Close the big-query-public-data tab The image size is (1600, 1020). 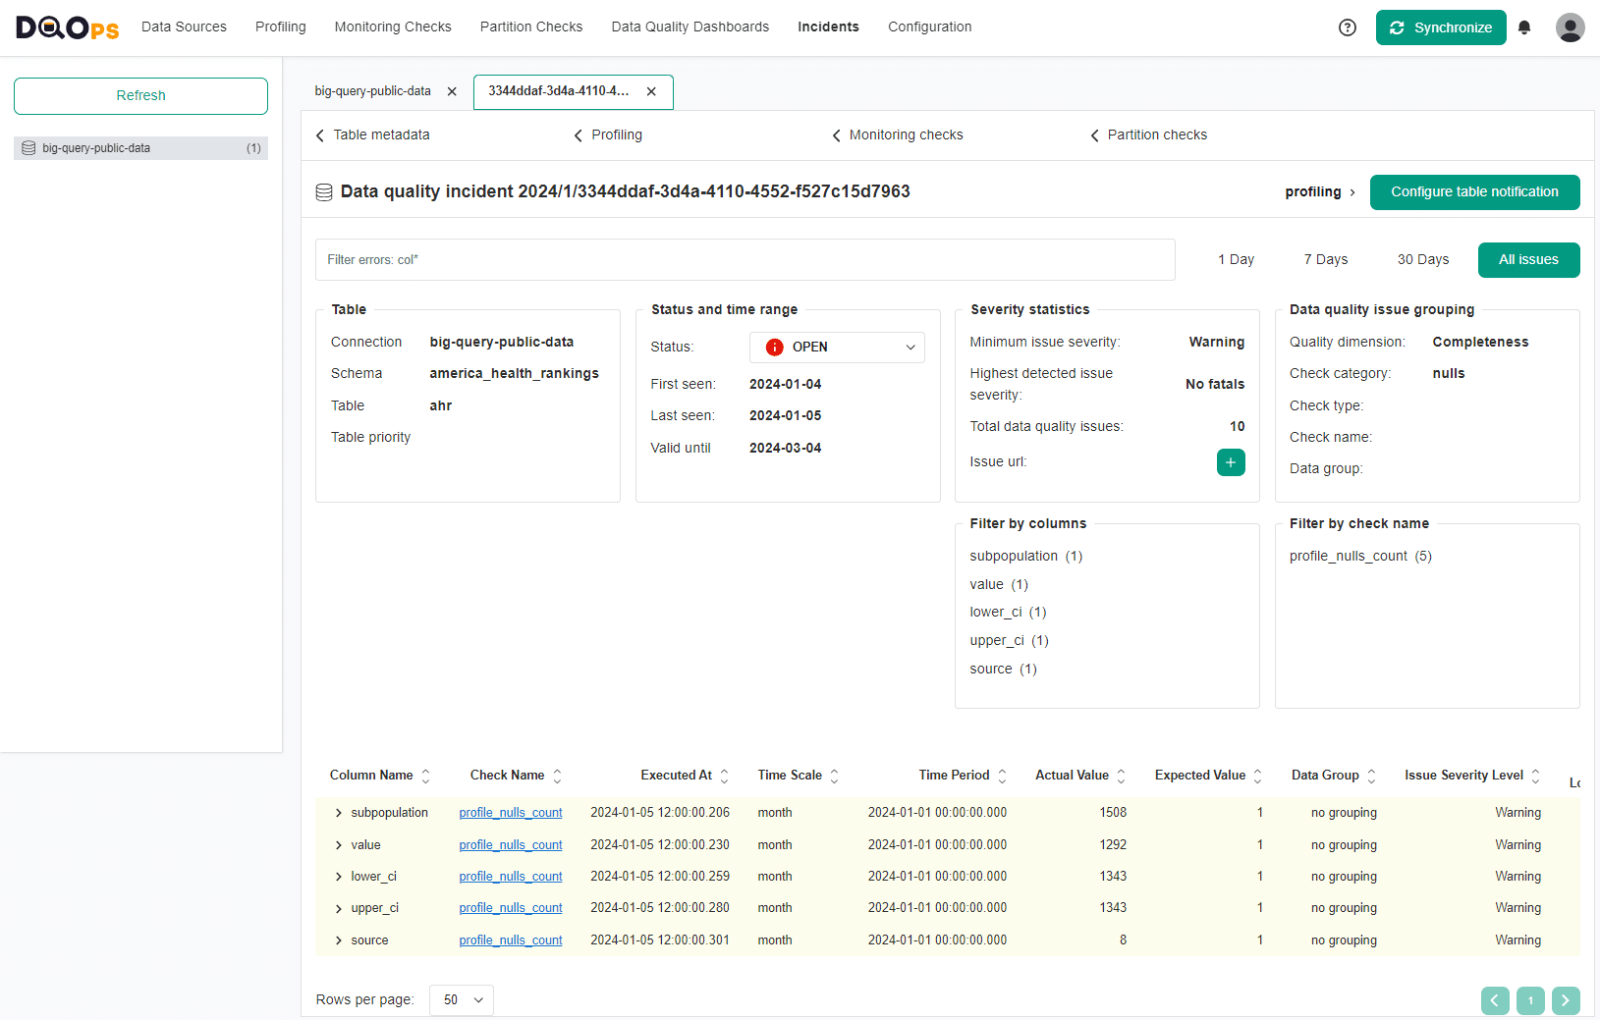pos(452,91)
